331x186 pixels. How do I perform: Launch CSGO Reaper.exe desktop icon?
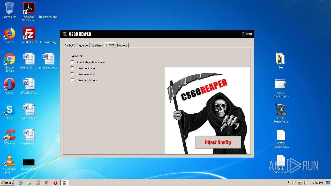click(281, 113)
